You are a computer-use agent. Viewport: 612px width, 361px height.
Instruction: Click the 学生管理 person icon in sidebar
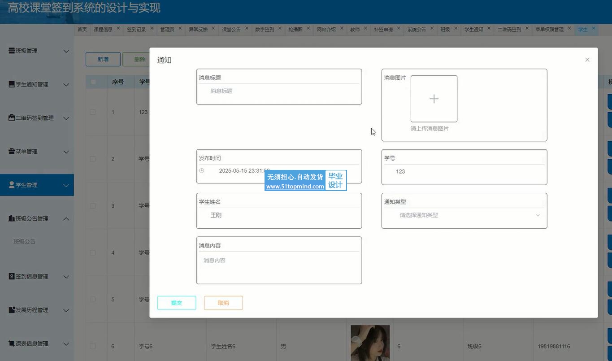(12, 185)
